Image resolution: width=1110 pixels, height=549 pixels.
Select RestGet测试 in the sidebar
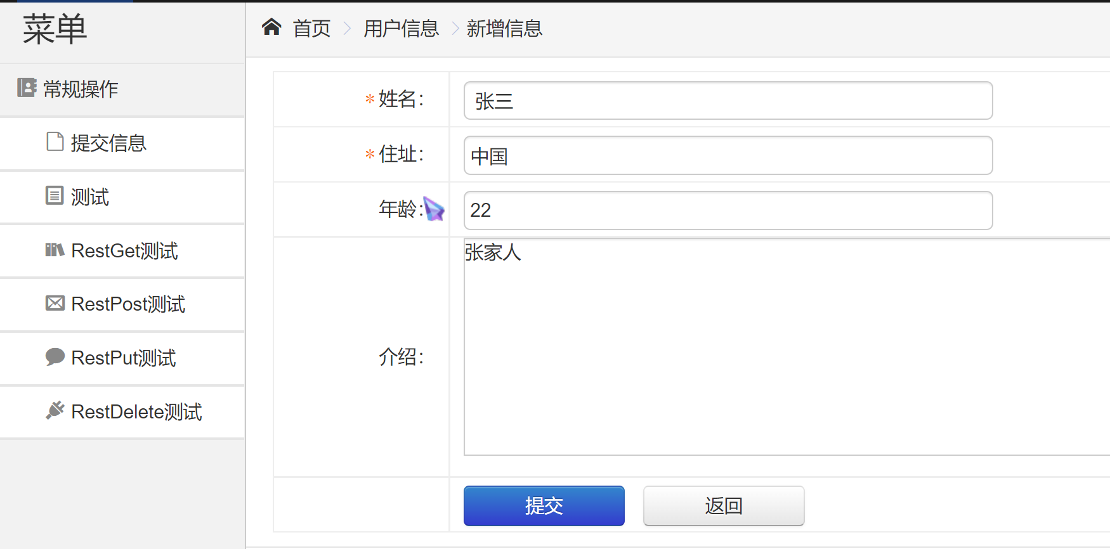(x=122, y=251)
